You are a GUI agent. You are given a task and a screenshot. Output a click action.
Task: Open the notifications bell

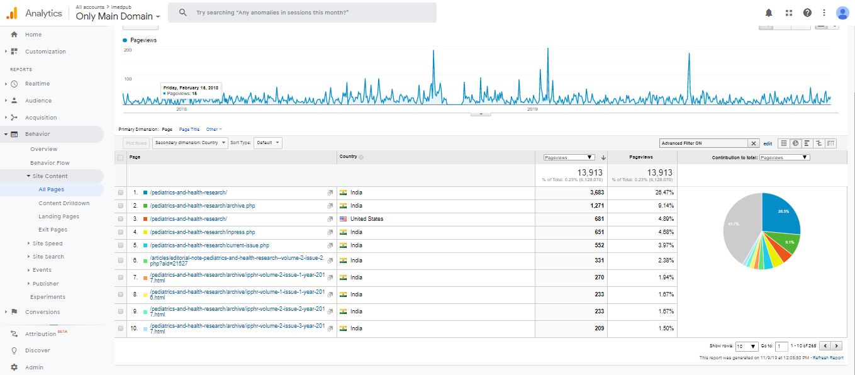(x=769, y=13)
